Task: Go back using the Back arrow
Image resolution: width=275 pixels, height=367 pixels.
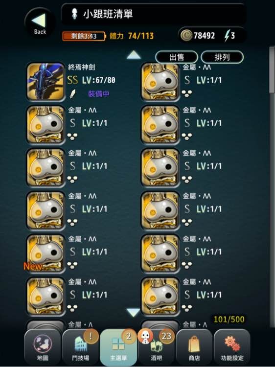Action: point(40,23)
